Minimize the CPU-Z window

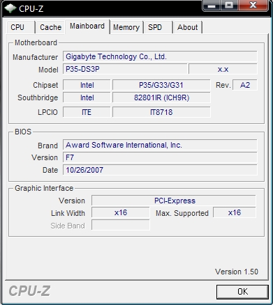click(212, 6)
